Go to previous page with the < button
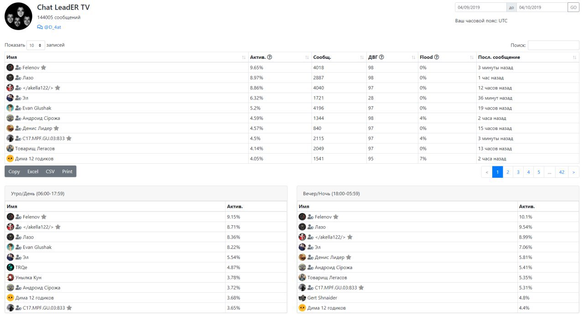This screenshot has width=584, height=331. coord(487,172)
